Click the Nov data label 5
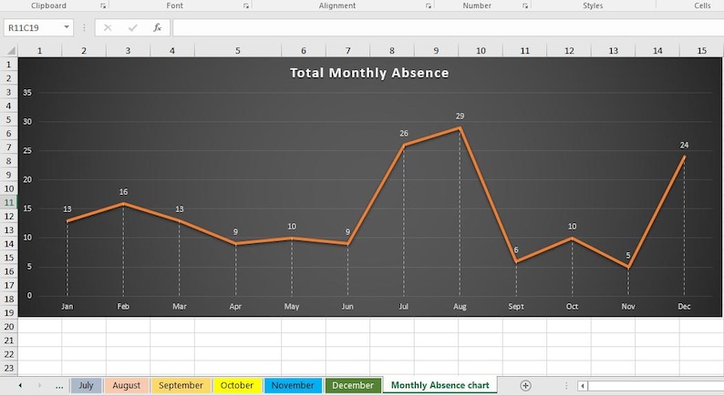This screenshot has height=396, width=724. tap(628, 256)
